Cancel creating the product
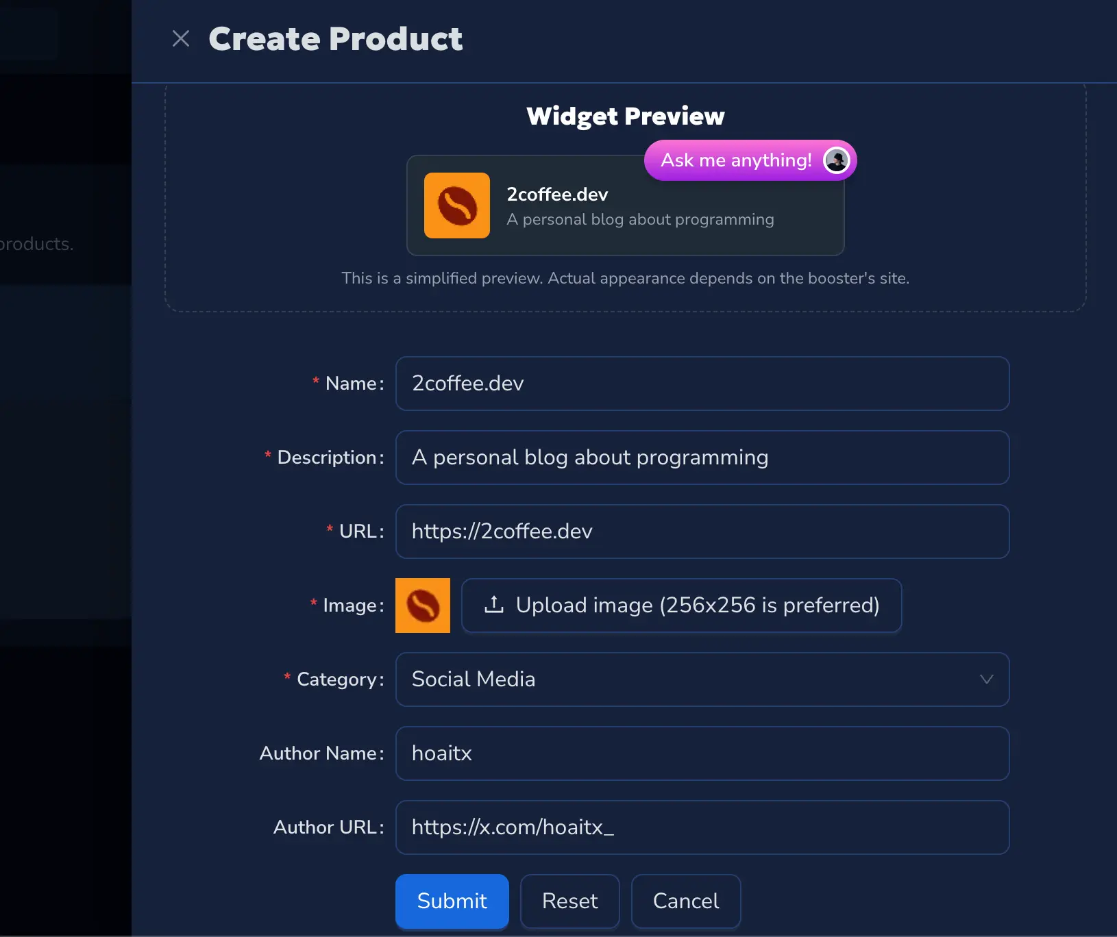Screen dimensions: 1117x937 point(685,901)
